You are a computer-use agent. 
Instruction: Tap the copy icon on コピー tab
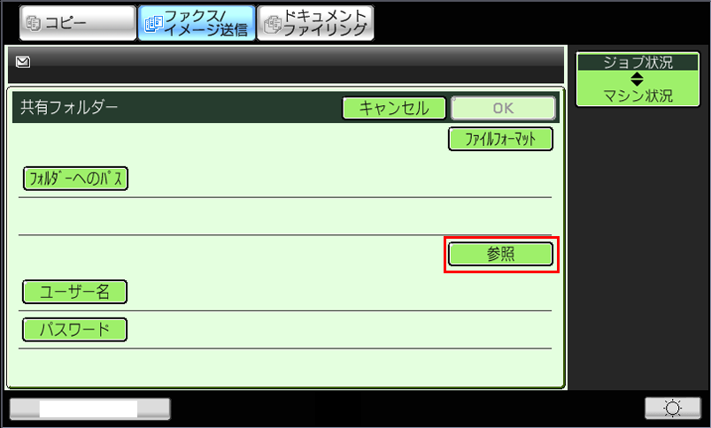click(34, 24)
